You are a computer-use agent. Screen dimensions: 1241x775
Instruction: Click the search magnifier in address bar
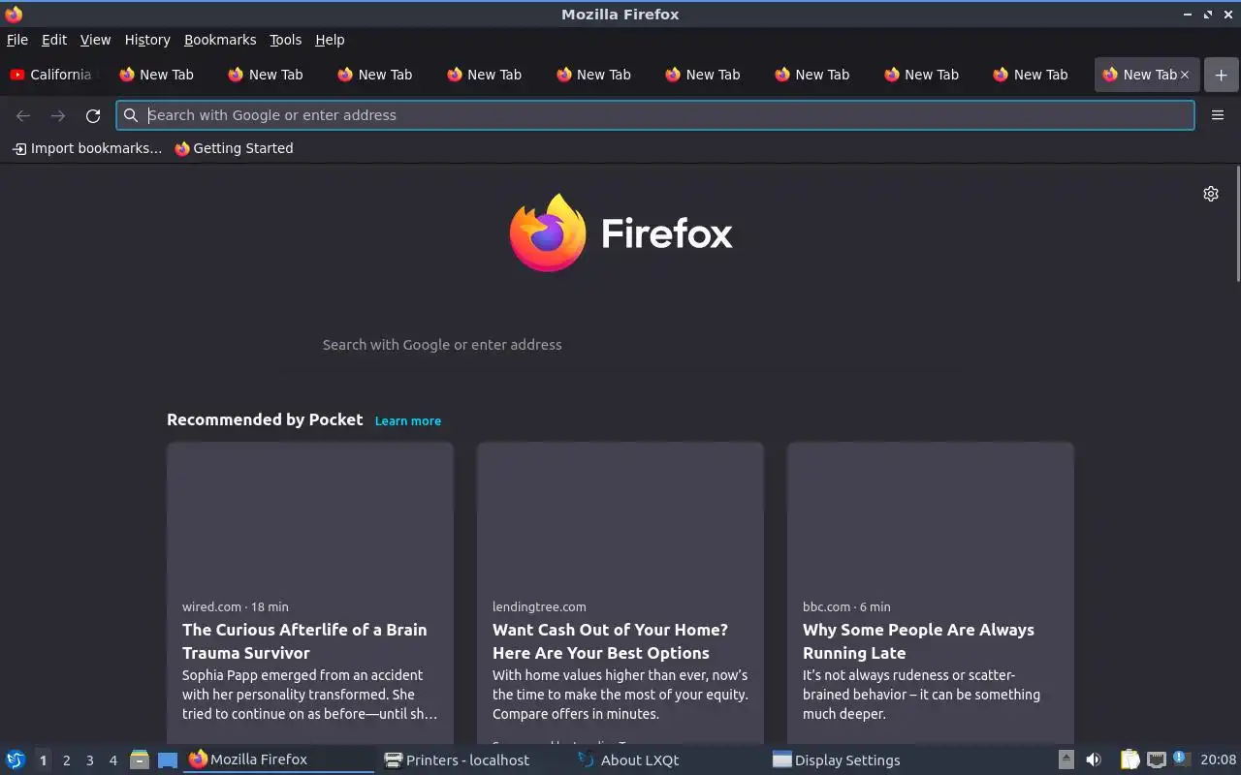point(131,115)
